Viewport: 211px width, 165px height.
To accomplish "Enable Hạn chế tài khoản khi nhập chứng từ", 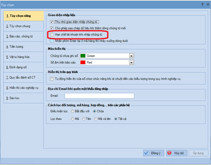I will 52,35.
